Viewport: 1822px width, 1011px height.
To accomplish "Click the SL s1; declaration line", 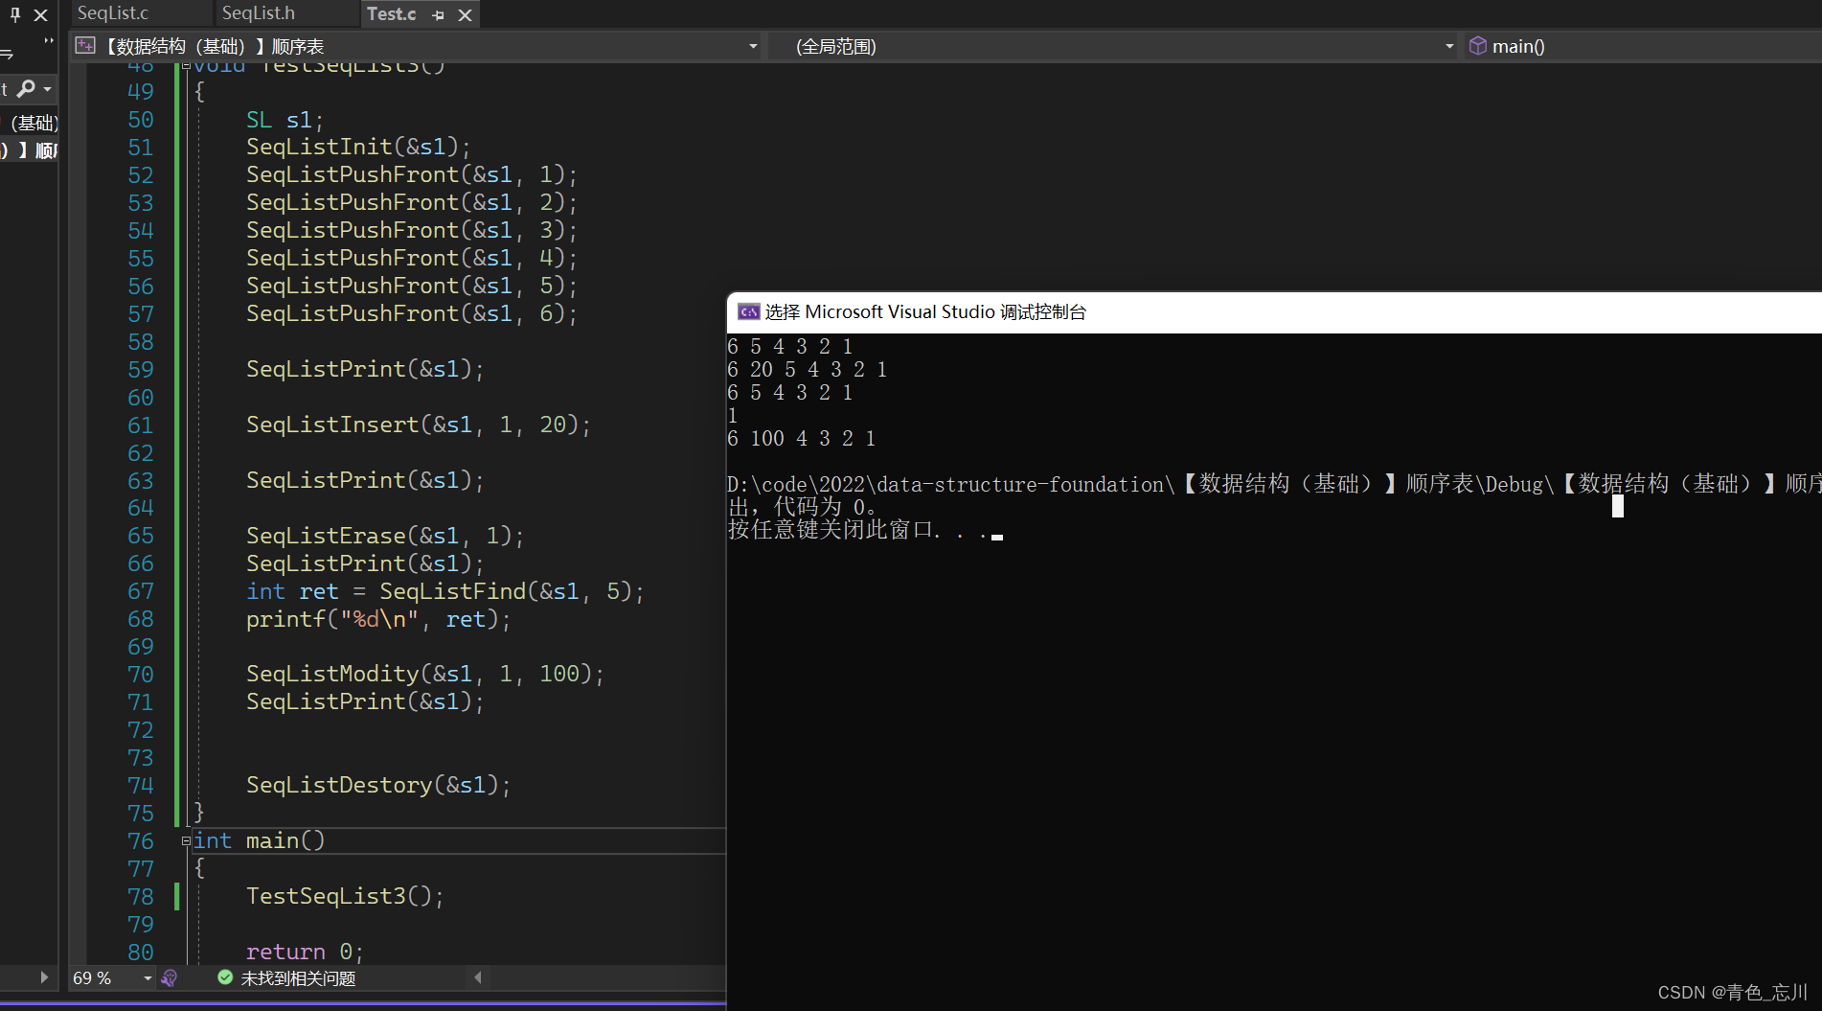I will [x=285, y=121].
